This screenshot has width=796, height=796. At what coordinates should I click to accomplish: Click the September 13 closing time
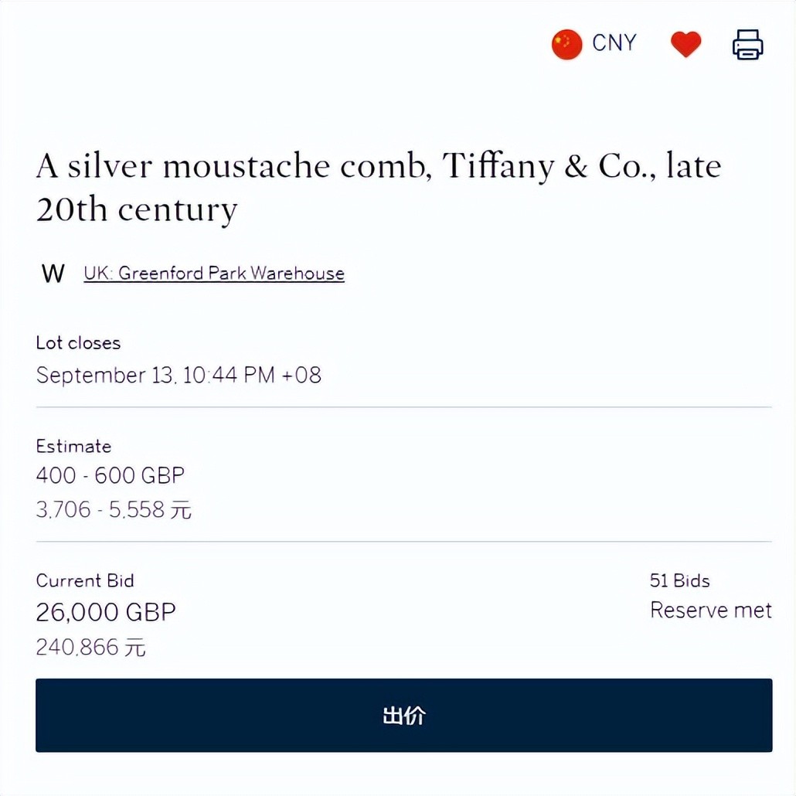[x=179, y=376]
